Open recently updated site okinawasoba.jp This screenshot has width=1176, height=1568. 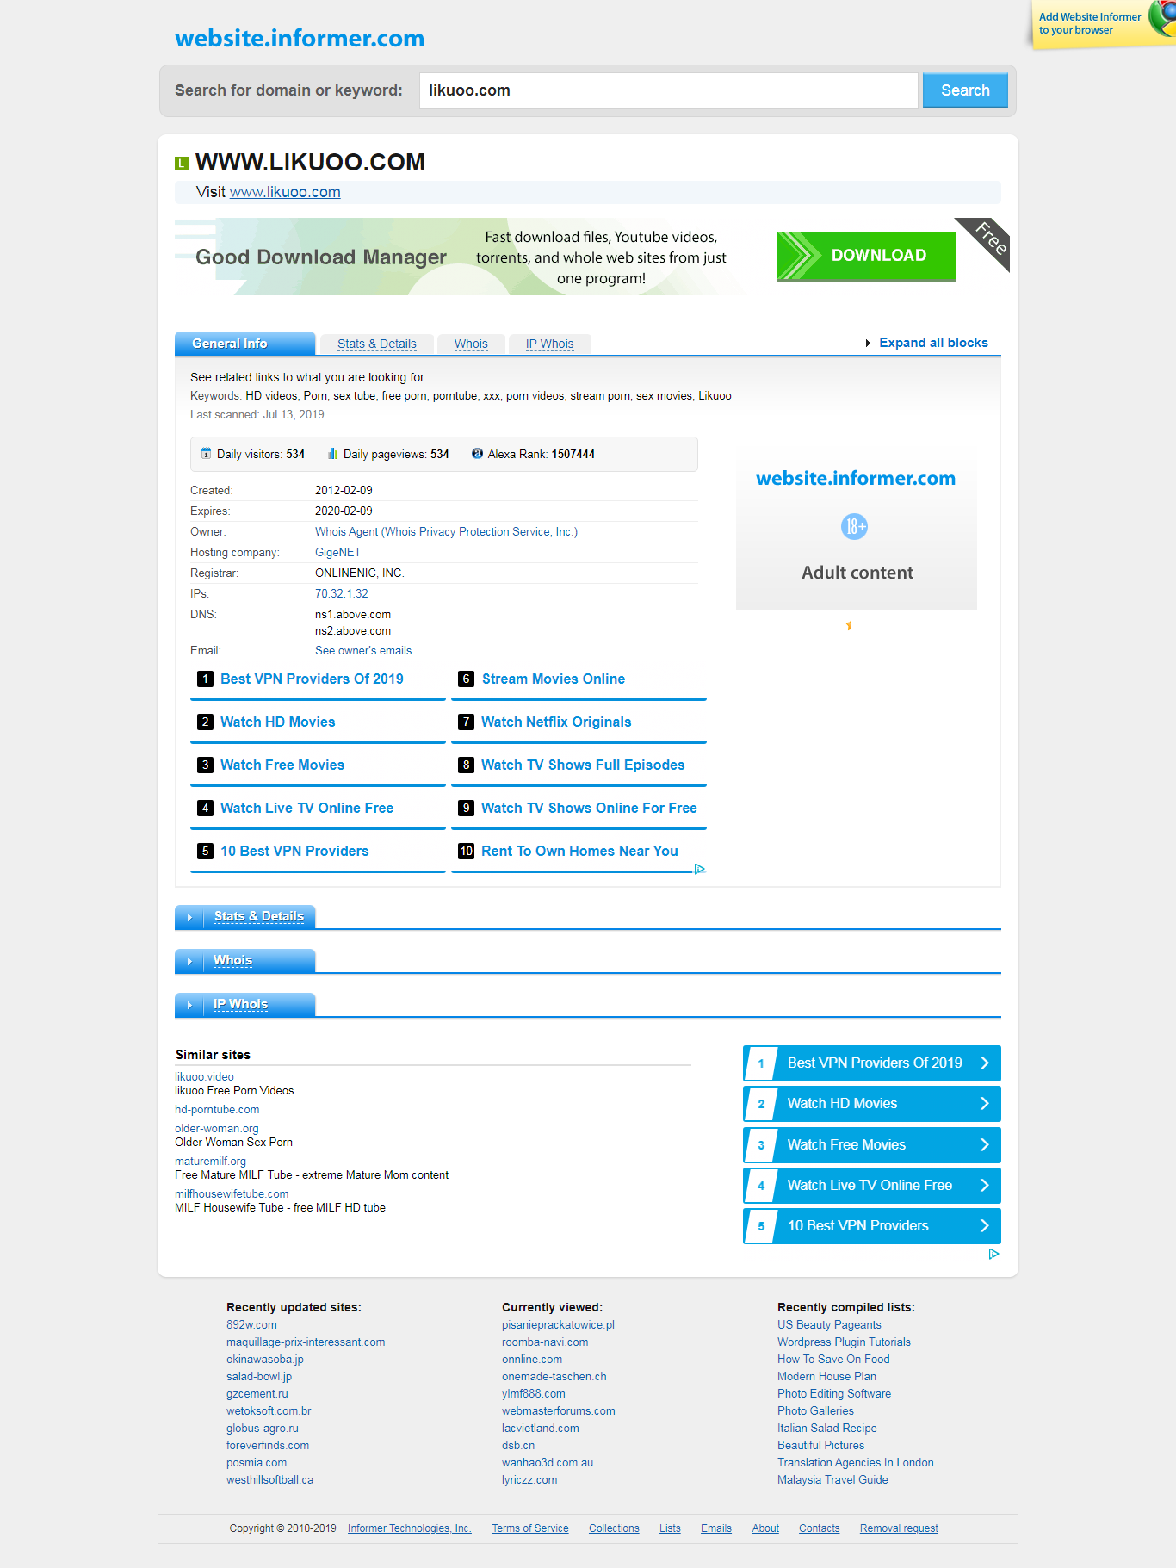tap(265, 1360)
